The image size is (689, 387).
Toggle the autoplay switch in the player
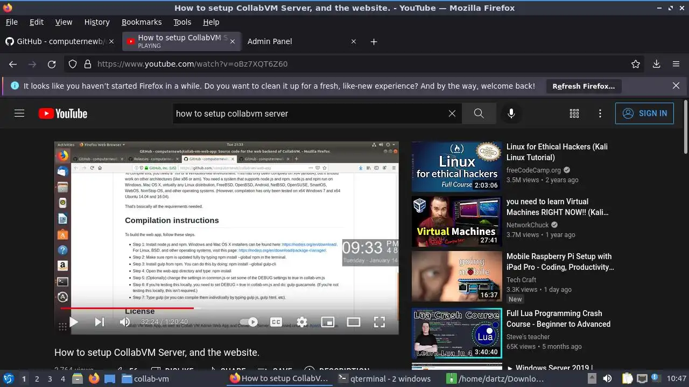pos(249,322)
